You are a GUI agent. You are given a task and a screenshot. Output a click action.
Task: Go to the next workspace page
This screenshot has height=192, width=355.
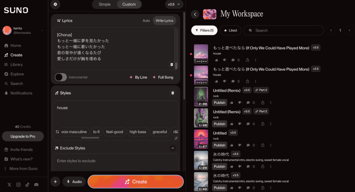coord(349,30)
